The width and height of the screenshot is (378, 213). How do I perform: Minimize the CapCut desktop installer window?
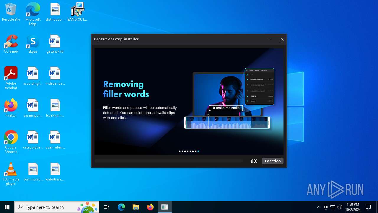tap(270, 39)
